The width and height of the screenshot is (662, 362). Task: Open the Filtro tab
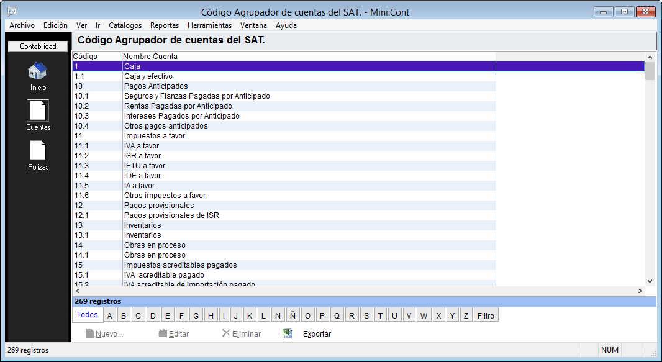pyautogui.click(x=486, y=315)
